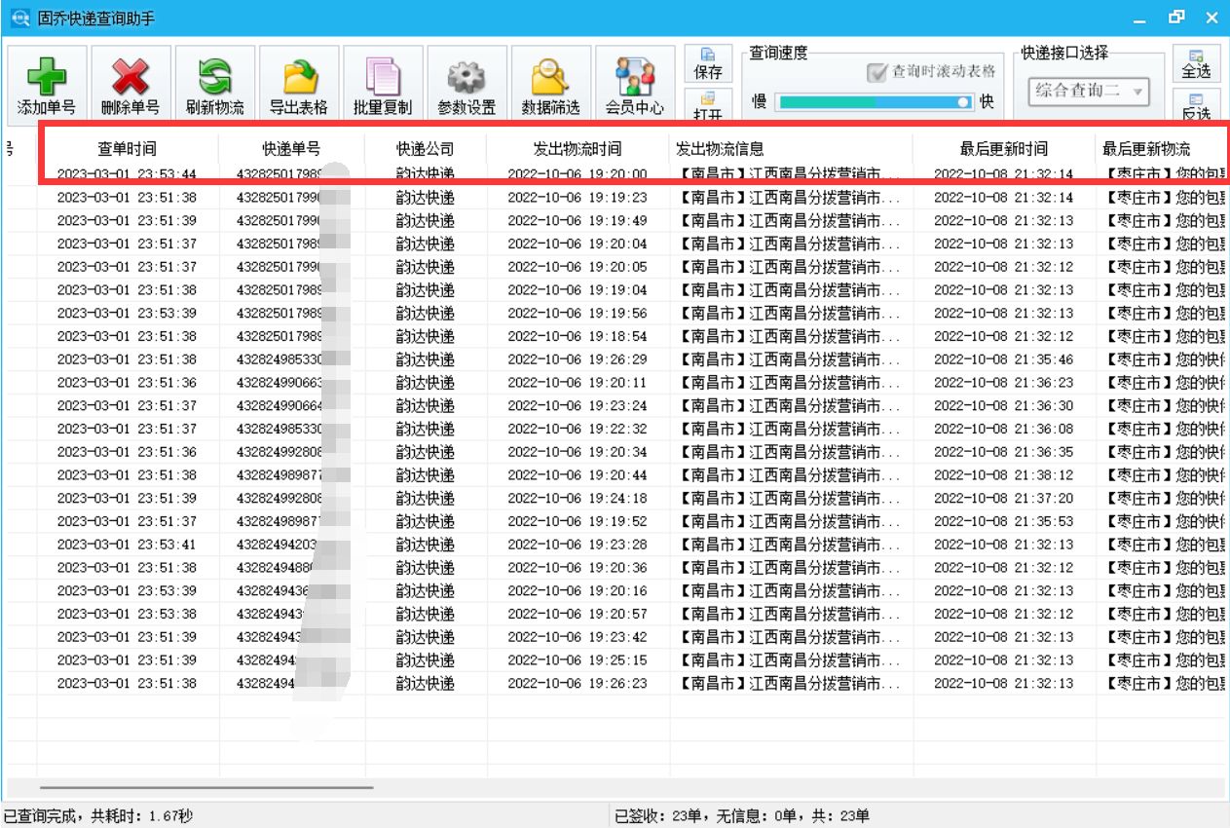Viewport: 1230px width, 828px height.
Task: Click the 保存 save icon
Action: click(x=708, y=66)
